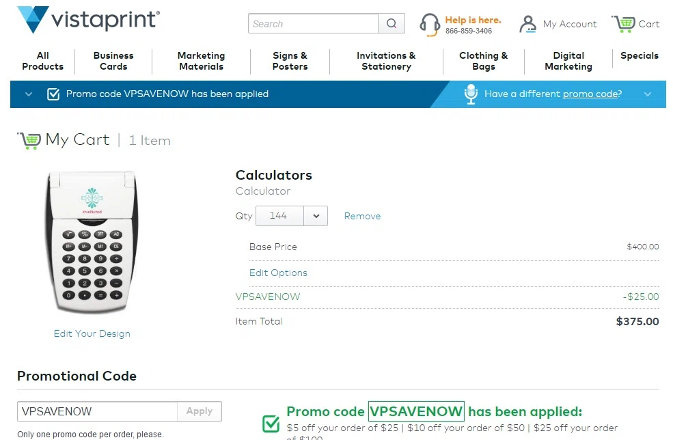Click the microphone icon in promo banner

click(x=471, y=94)
